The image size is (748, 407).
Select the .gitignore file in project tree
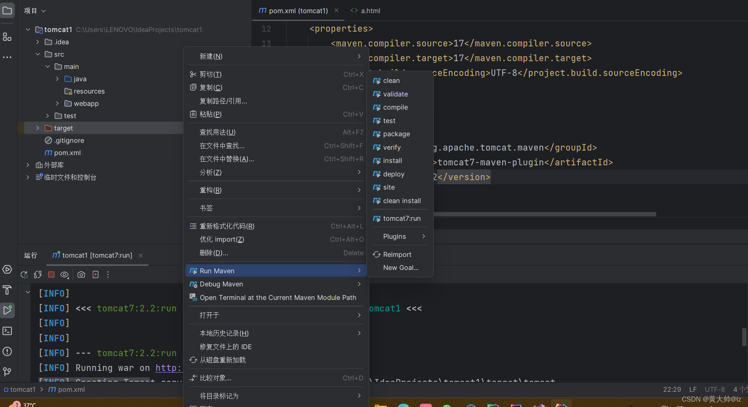(x=64, y=140)
